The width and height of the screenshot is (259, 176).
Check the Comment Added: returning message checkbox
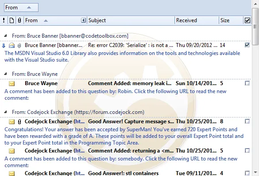(247, 151)
